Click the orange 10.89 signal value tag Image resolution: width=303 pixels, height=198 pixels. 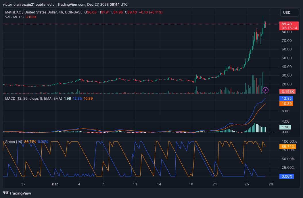[x=286, y=104]
